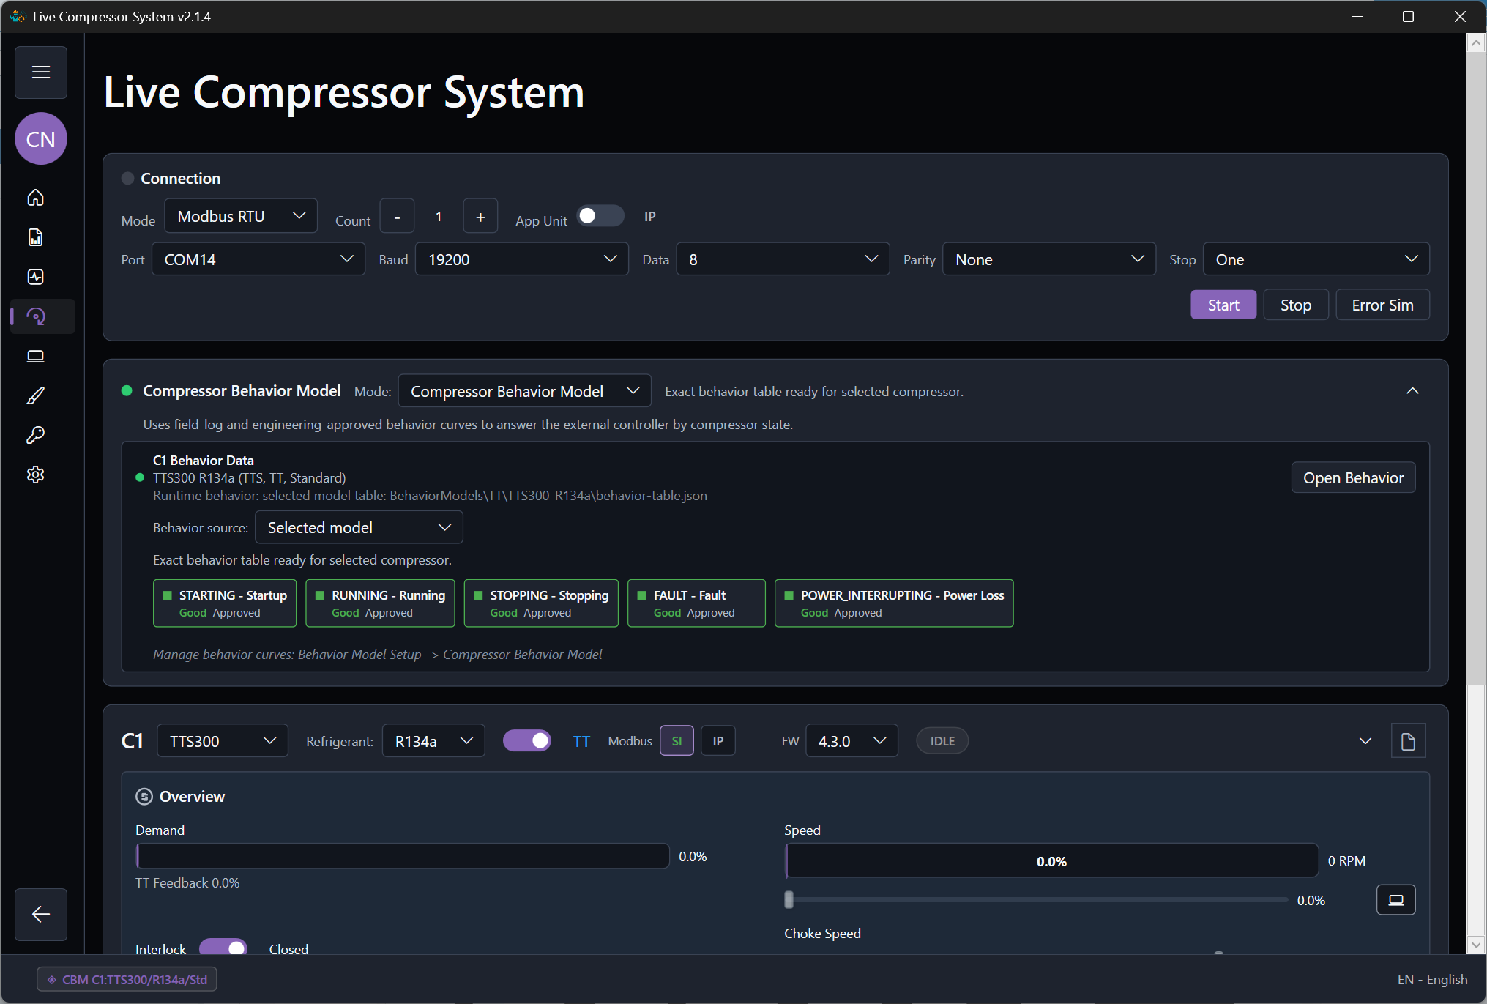Select the STARTING - Startup behavior card
This screenshot has height=1004, width=1487.
point(225,603)
